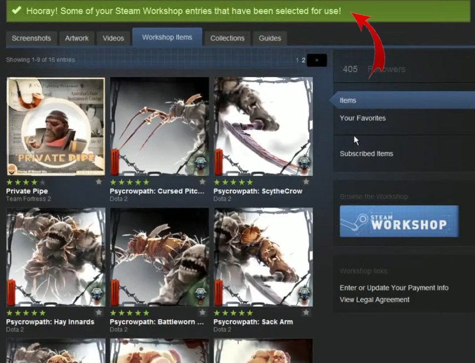Click the star rating under Psycrowpath: ScytheCrow
The width and height of the screenshot is (475, 363).
tap(233, 182)
